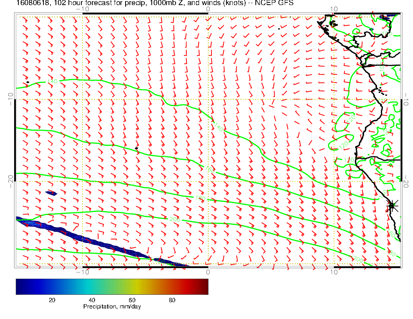Select the long blue rain band at the bottom left
The height and width of the screenshot is (319, 413).
[86, 239]
